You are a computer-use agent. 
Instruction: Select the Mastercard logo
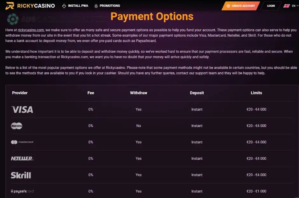click(22, 142)
